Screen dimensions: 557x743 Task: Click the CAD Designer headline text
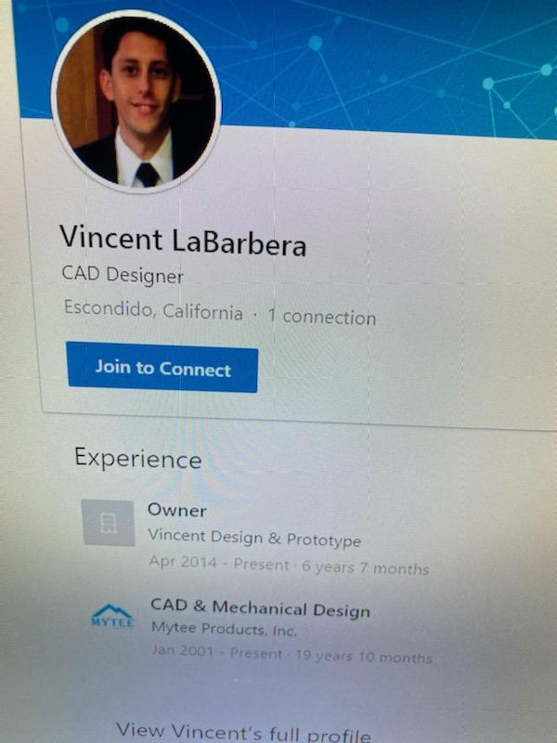click(x=123, y=275)
